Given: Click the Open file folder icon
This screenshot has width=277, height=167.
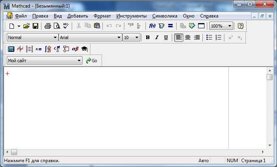Looking at the screenshot, I should coord(26,26).
